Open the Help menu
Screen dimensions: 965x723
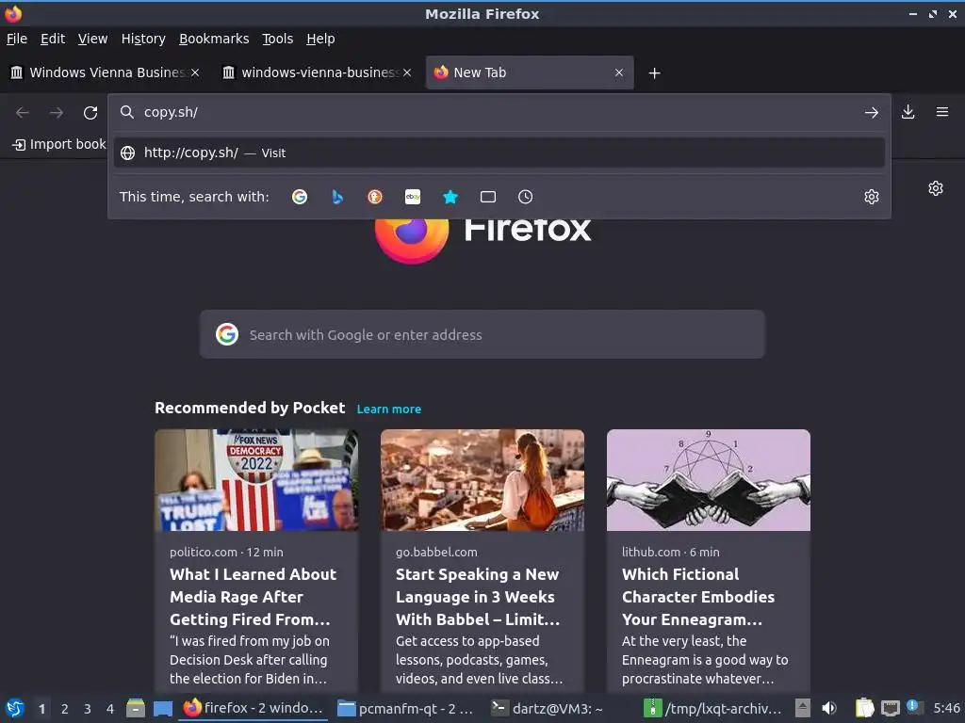(320, 39)
